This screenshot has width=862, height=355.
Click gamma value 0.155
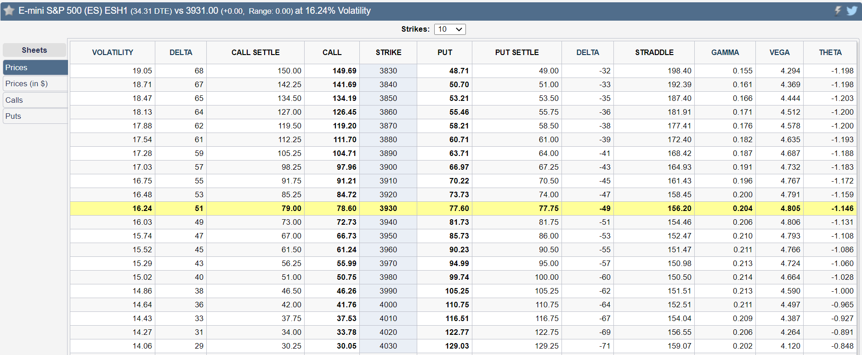tap(743, 71)
